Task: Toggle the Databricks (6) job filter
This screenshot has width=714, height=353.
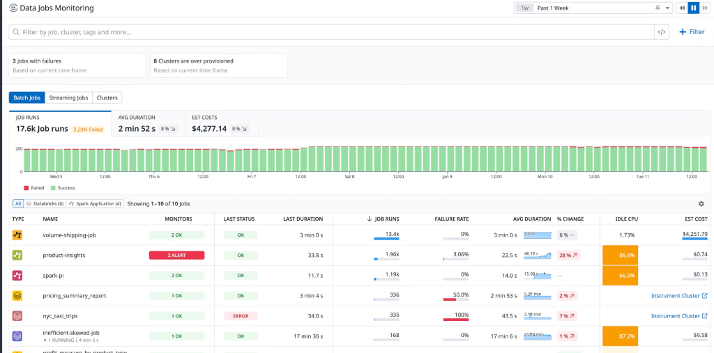Action: (x=46, y=203)
